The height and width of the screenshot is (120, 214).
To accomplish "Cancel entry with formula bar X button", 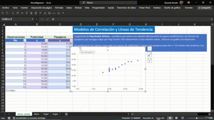I will click(42, 19).
